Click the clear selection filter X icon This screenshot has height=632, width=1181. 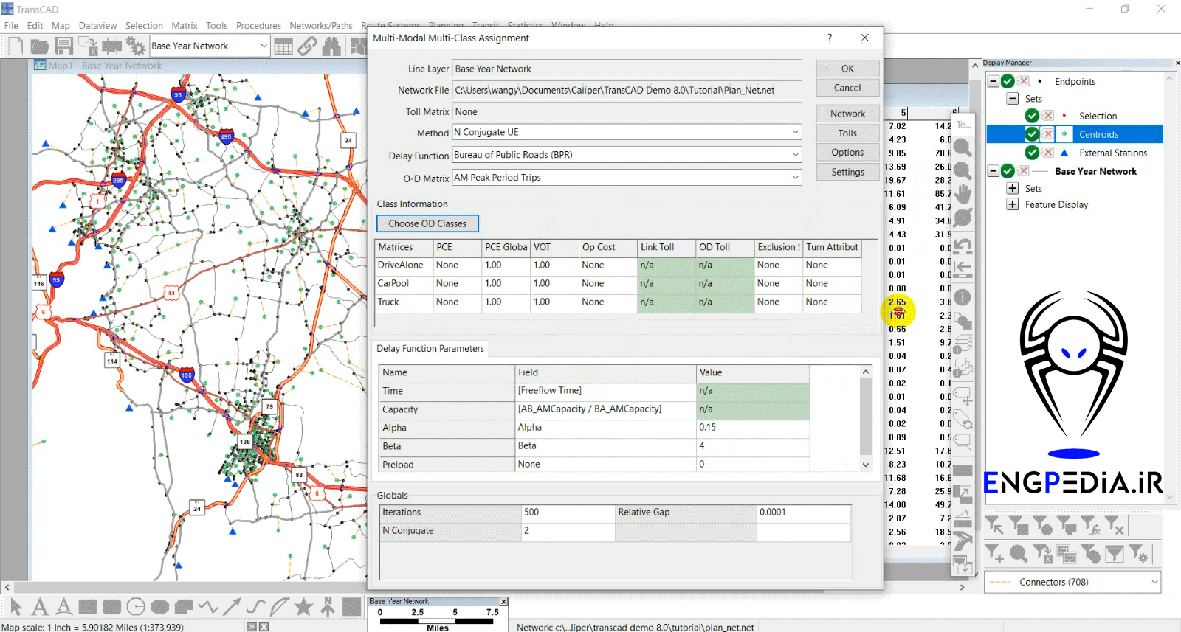pyautogui.click(x=1115, y=526)
